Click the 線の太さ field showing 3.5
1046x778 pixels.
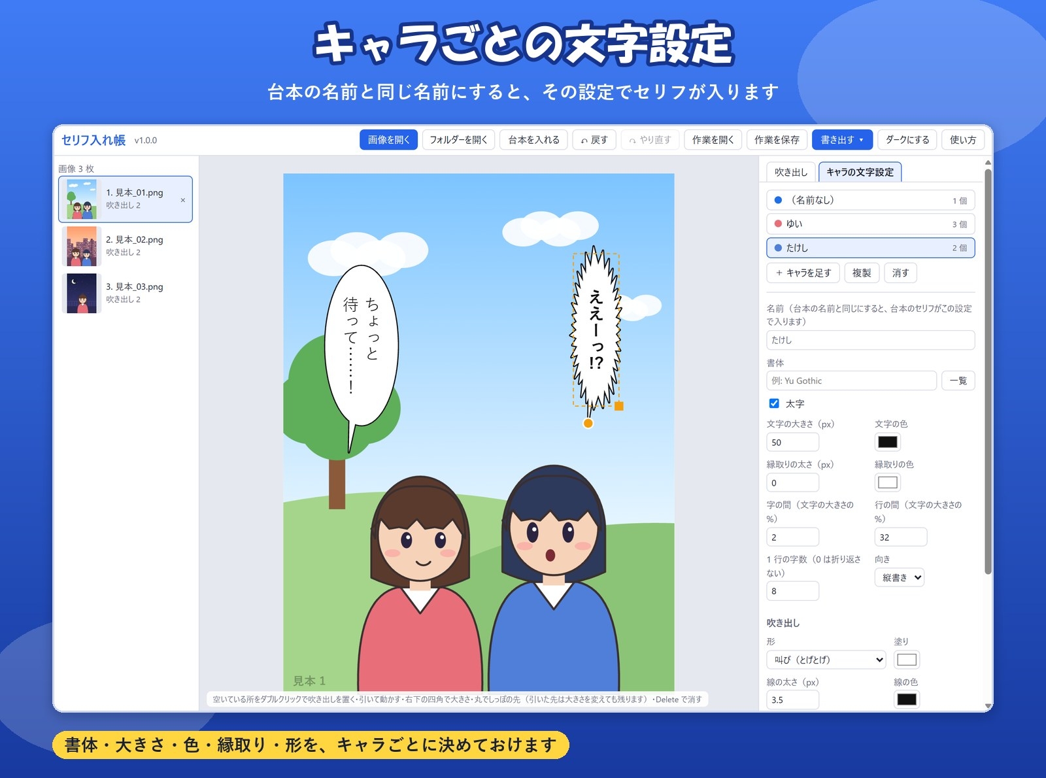click(x=792, y=700)
